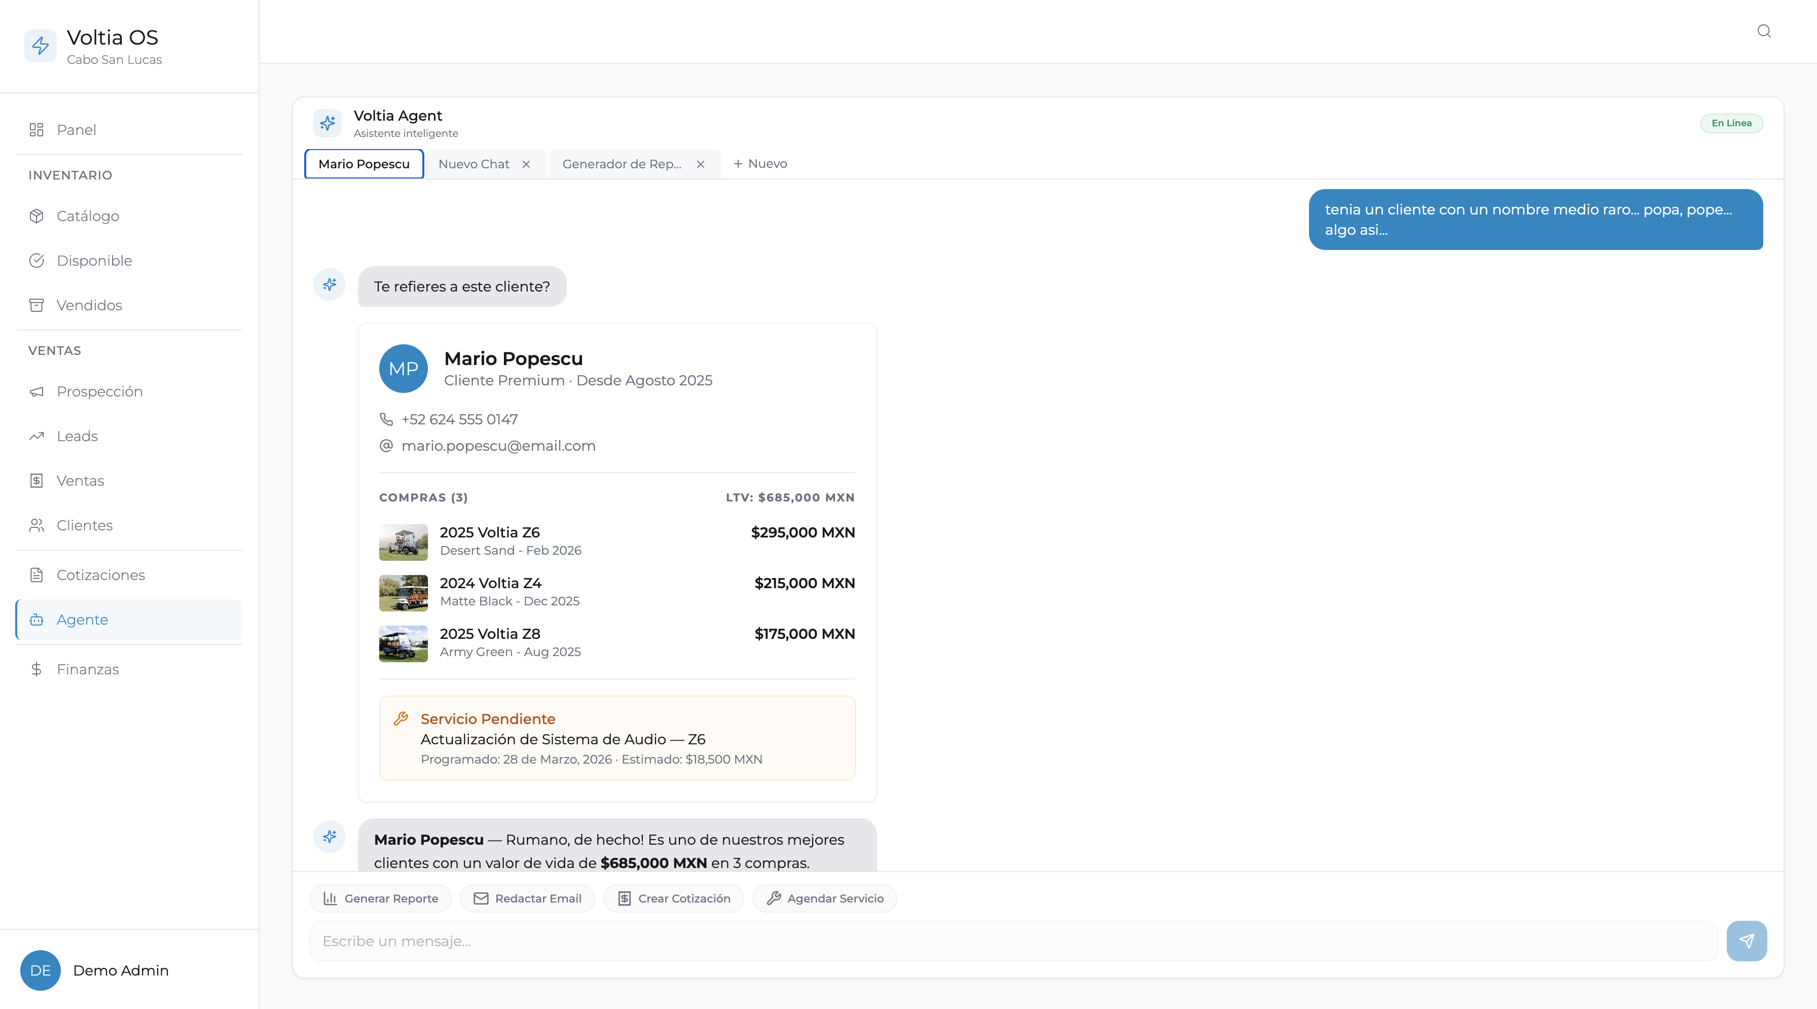This screenshot has height=1009, width=1817.
Task: Click the En Línea status badge
Action: point(1731,124)
